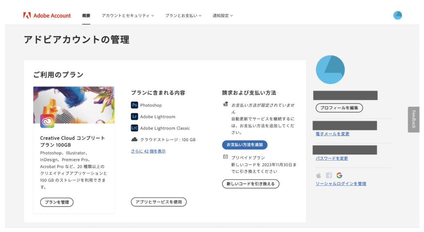424x232 pixels.
Task: Select the 概要 tab
Action: [86, 16]
